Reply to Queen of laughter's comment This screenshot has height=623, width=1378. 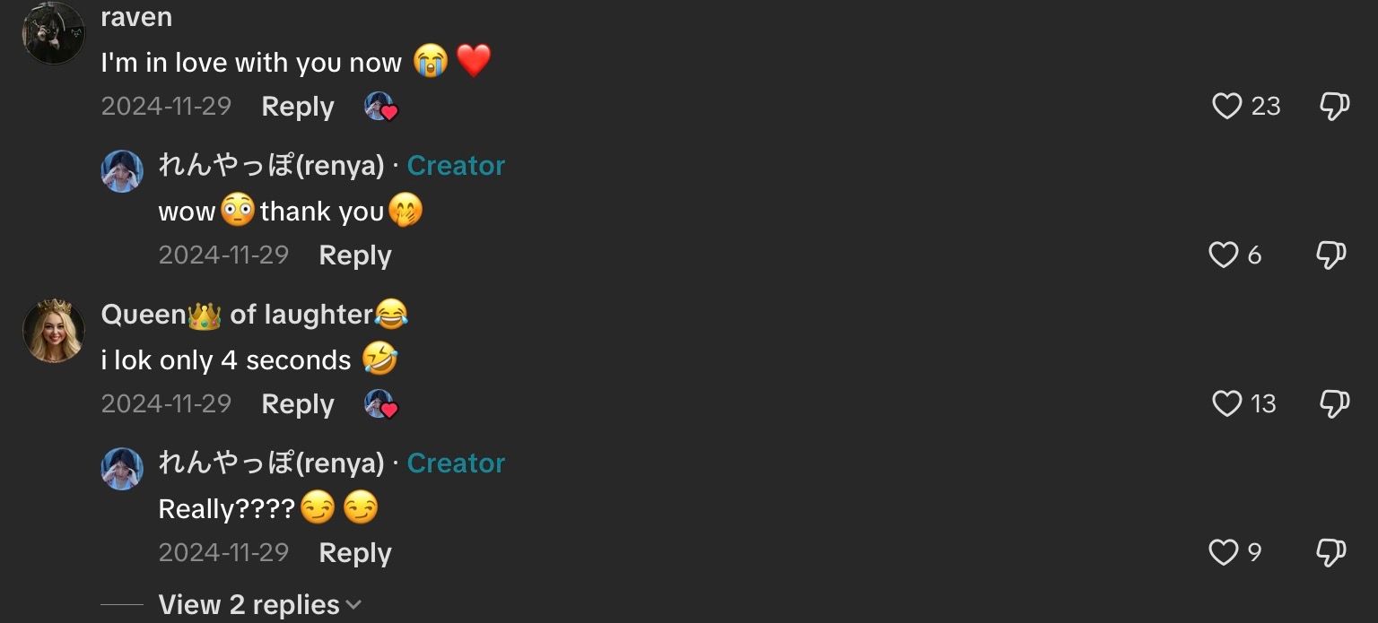298,404
